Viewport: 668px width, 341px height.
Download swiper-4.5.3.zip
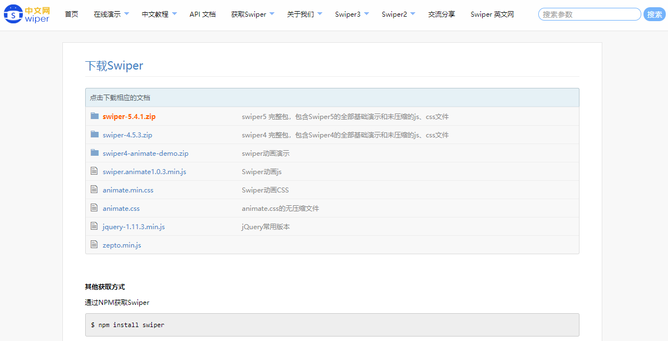(127, 135)
